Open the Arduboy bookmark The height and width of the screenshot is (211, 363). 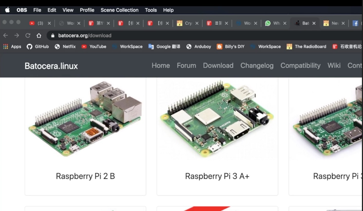(x=199, y=47)
